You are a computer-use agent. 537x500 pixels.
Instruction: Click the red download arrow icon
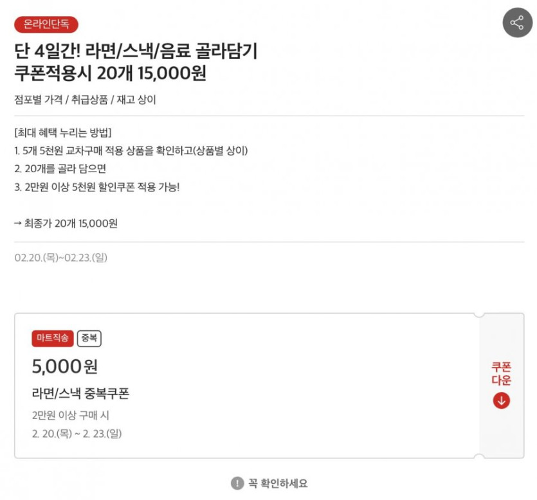click(x=501, y=400)
